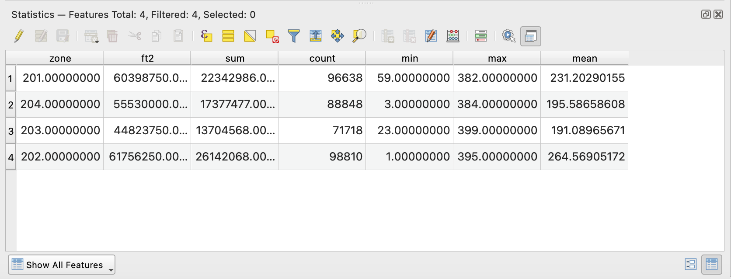Zoom map to selected rows magnifier
Screen dimensions: 731x279
pyautogui.click(x=359, y=36)
